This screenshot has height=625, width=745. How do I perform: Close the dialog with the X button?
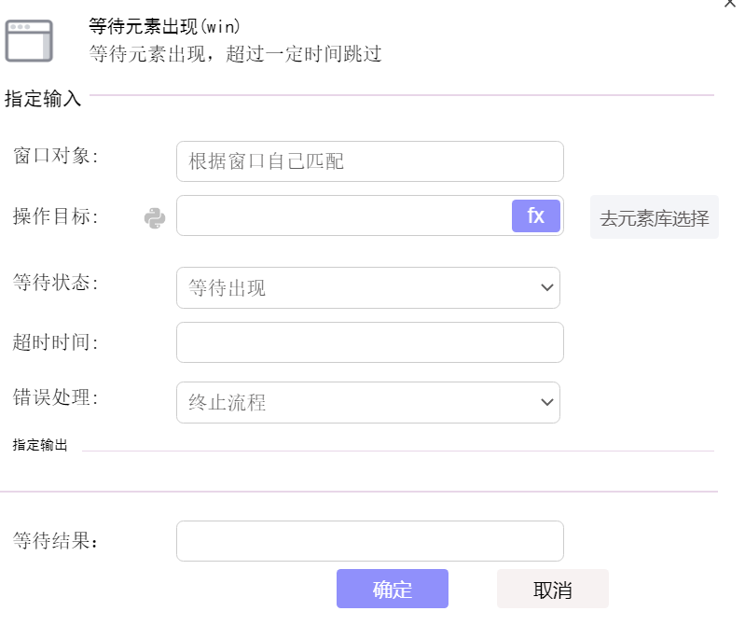click(730, 4)
